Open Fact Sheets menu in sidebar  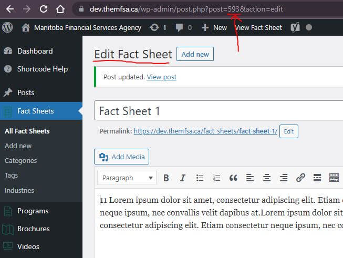tap(35, 111)
